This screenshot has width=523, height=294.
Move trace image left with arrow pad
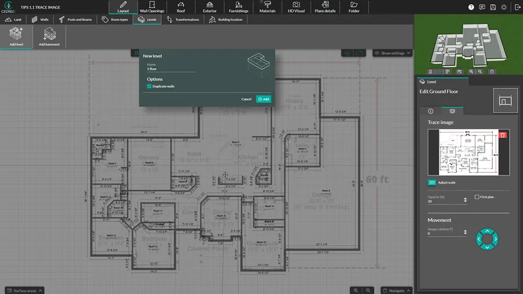(479, 239)
